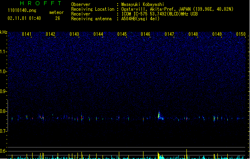Click the tallest yellow intensity spike near 0148
The width and height of the screenshot is (250, 159).
point(186,154)
